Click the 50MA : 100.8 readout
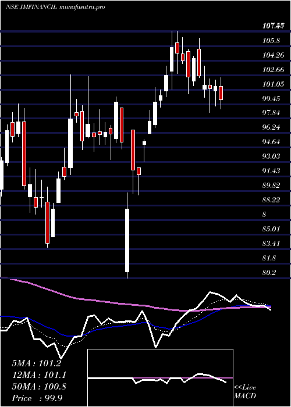The height and width of the screenshot is (407, 291). (39, 387)
